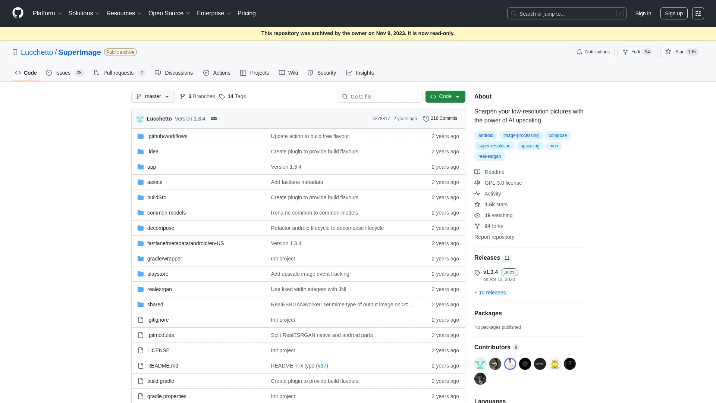Screen dimensions: 716x403
Task: Click the first contributor avatar
Action: tap(480, 364)
